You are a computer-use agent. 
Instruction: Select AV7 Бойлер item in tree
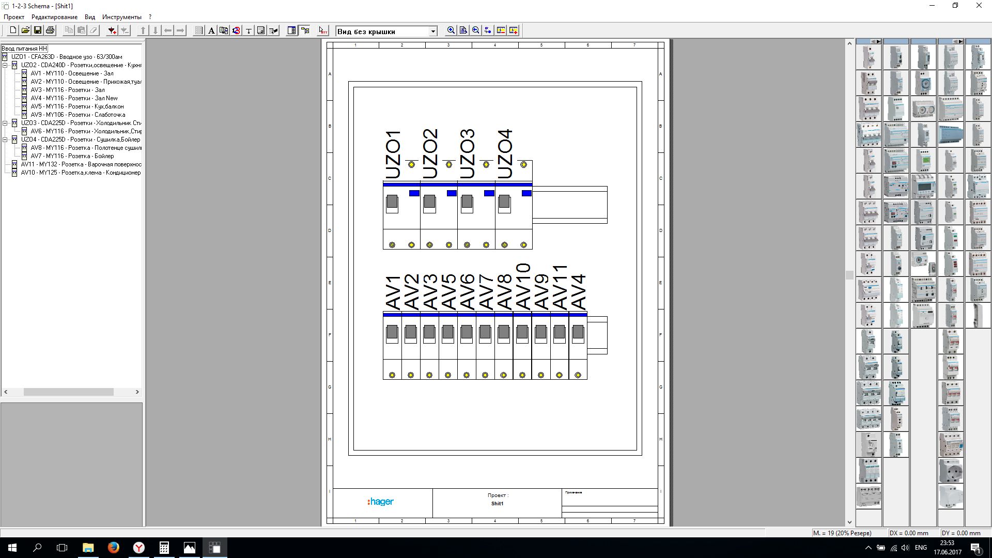pyautogui.click(x=72, y=156)
